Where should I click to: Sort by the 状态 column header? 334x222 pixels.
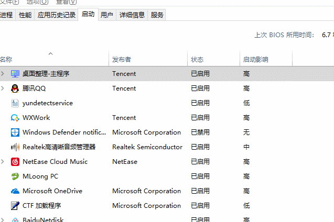tap(197, 60)
